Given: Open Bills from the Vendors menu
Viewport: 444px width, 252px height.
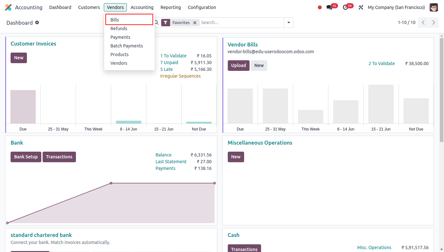Looking at the screenshot, I should click(114, 19).
